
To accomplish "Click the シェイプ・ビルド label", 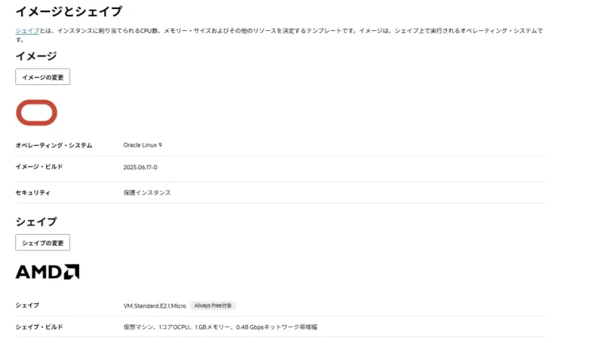I will point(39,327).
